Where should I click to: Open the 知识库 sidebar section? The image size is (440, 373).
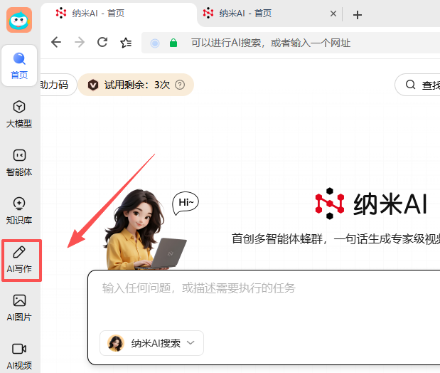[19, 211]
